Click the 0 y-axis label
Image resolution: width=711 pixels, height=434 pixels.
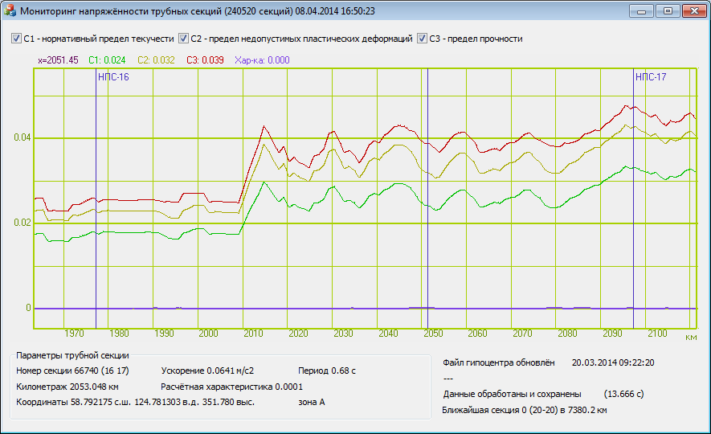coord(28,308)
